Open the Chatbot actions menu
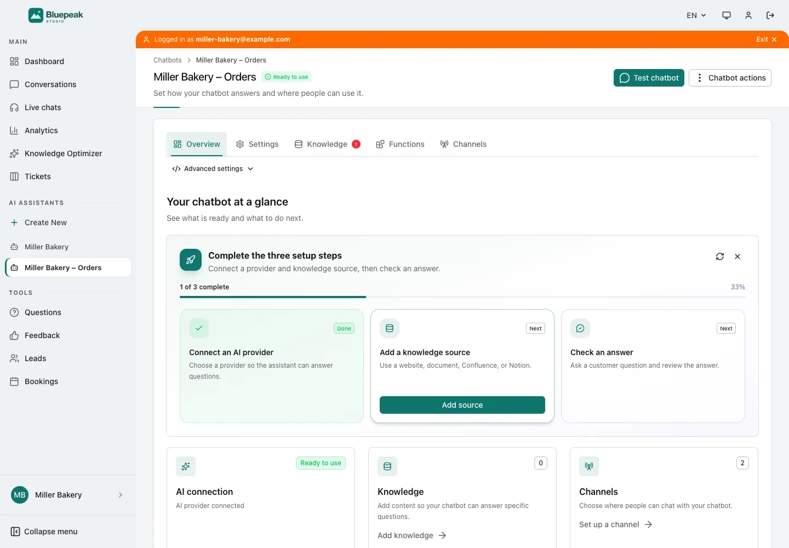Image resolution: width=789 pixels, height=548 pixels. pyautogui.click(x=730, y=78)
